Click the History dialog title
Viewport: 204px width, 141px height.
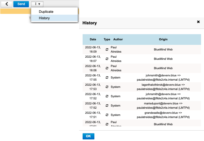pyautogui.click(x=90, y=23)
